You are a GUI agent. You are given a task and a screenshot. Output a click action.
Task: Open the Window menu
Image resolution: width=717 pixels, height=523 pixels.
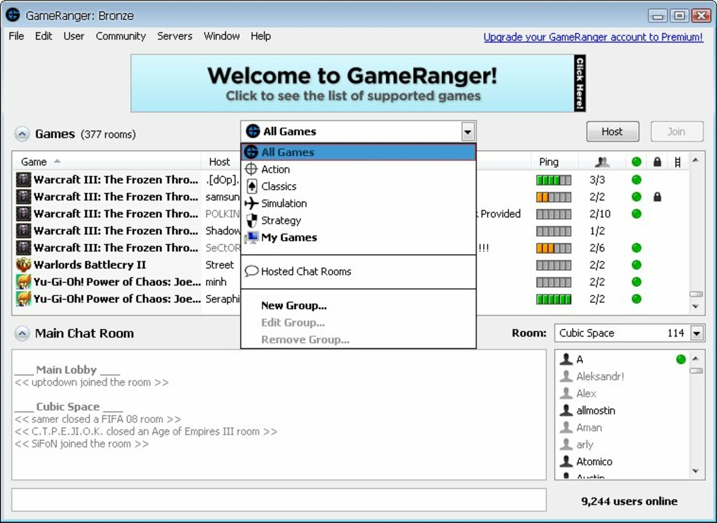pos(222,36)
